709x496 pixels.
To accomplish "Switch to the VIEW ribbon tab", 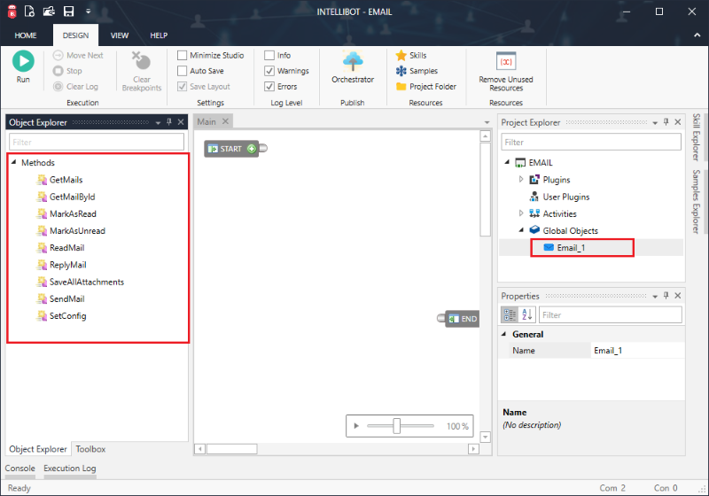I will 120,35.
